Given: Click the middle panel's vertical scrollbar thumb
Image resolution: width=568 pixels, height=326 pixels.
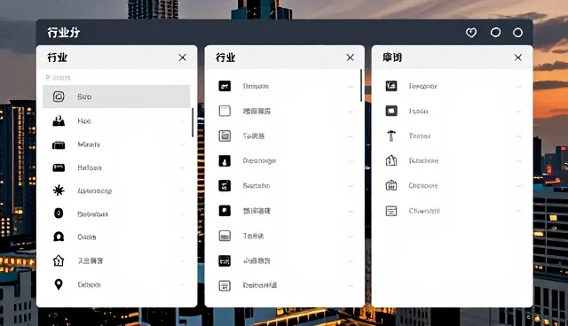Looking at the screenshot, I should [x=361, y=85].
